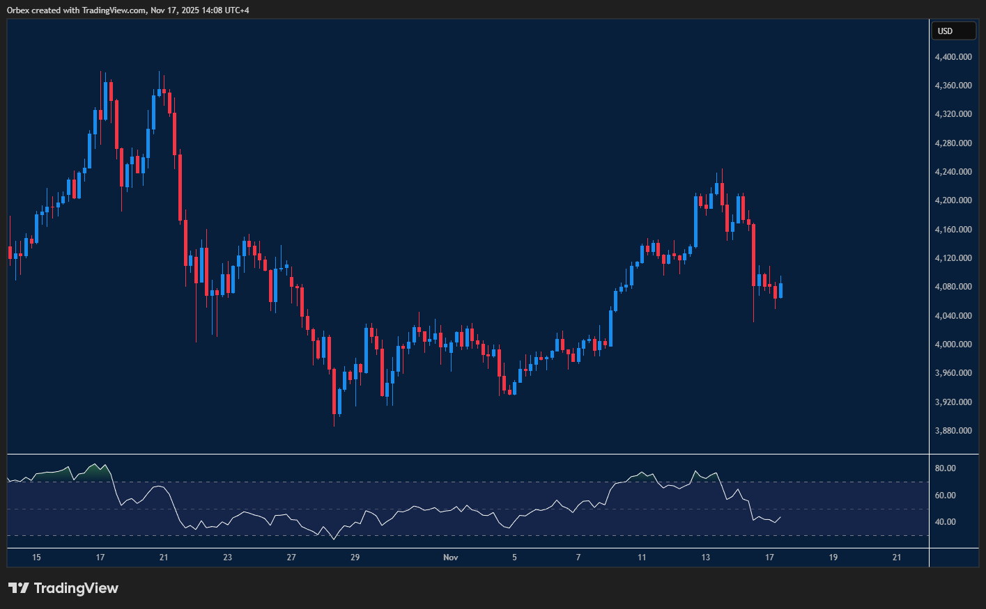Click the 3,880.000 price axis label
The image size is (986, 609).
pos(953,431)
